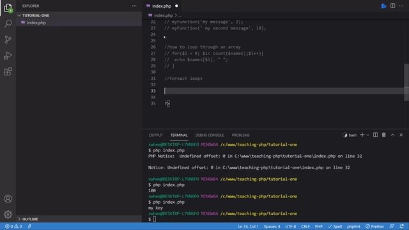Toggle the Spell checker status item
The height and width of the screenshot is (230, 409).
(x=335, y=226)
